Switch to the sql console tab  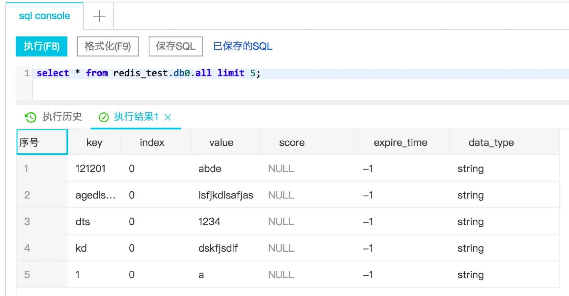pos(44,16)
